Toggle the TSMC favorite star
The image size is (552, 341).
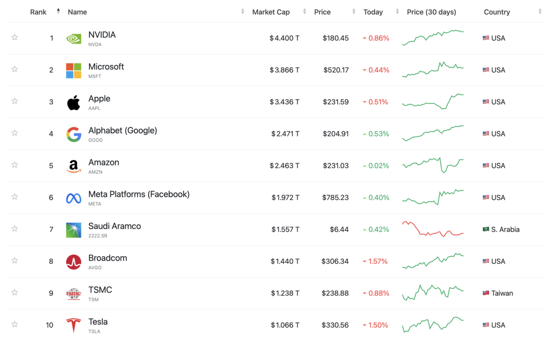15,292
